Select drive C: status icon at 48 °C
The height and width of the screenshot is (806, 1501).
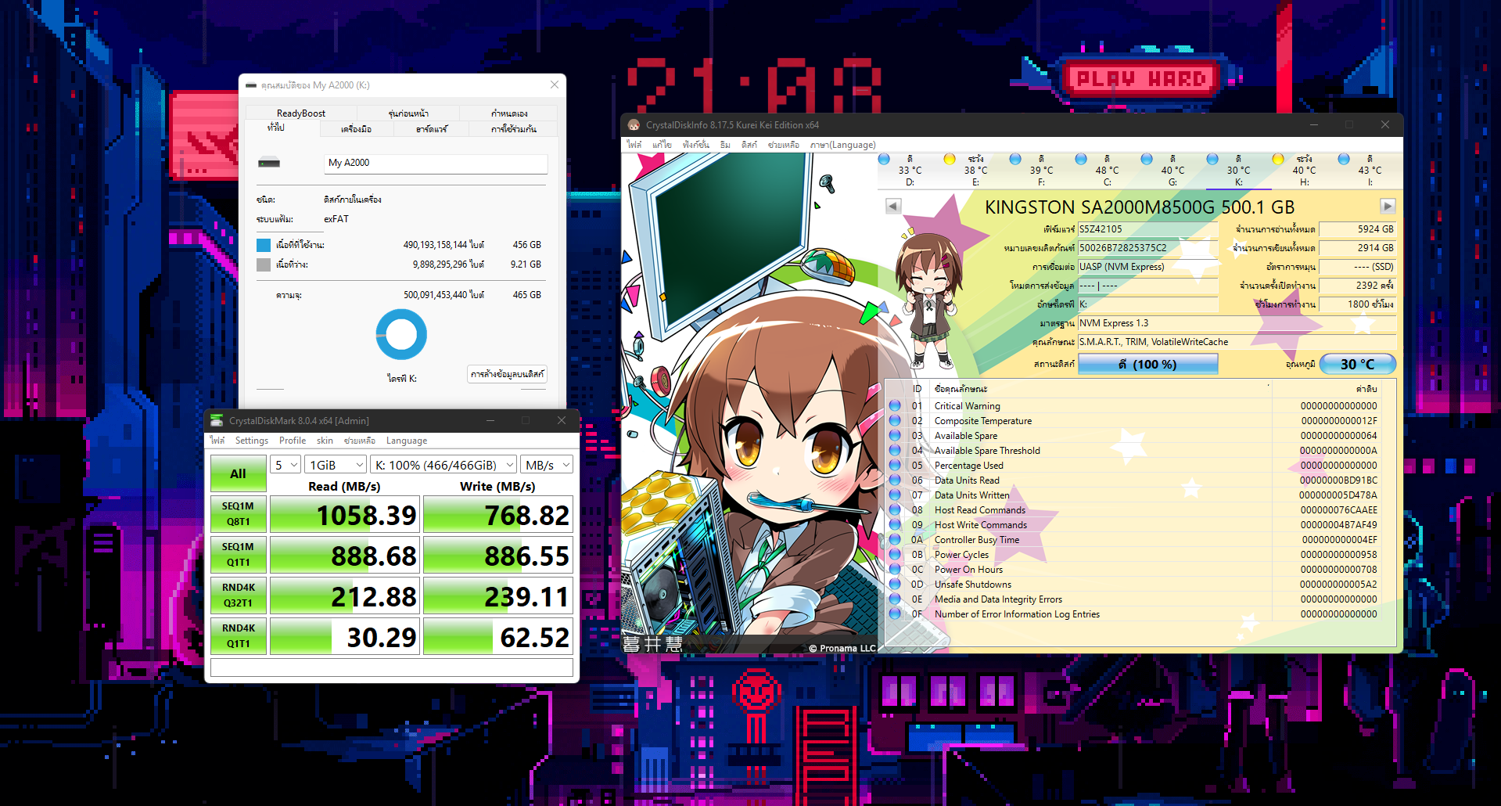1081,160
